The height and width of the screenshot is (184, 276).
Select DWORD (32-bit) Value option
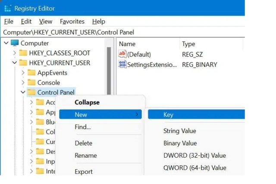coord(196,155)
